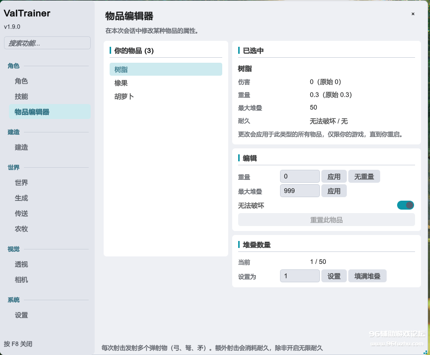Click the 重置此物品 button
This screenshot has height=355, width=430.
326,220
